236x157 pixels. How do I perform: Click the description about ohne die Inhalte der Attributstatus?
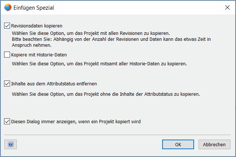[106, 94]
